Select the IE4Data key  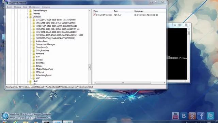point(39,60)
